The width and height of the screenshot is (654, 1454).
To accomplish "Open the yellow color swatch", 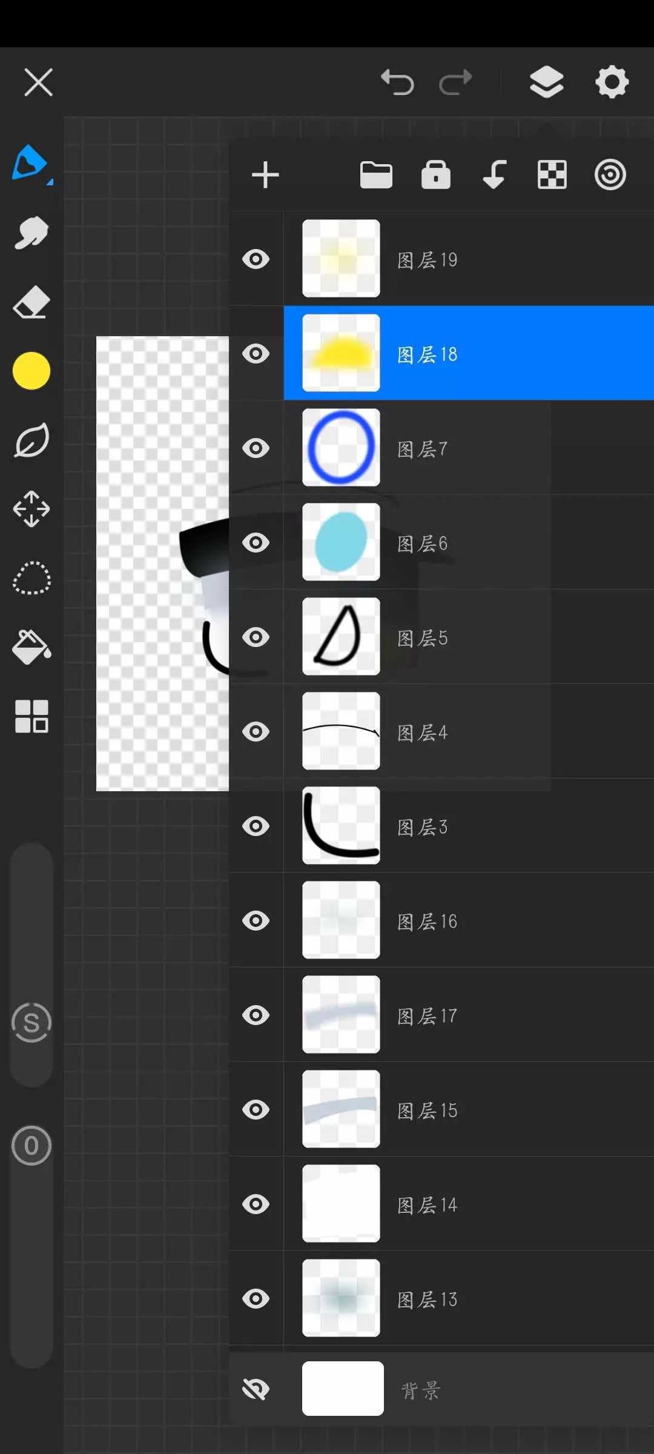I will [x=31, y=371].
